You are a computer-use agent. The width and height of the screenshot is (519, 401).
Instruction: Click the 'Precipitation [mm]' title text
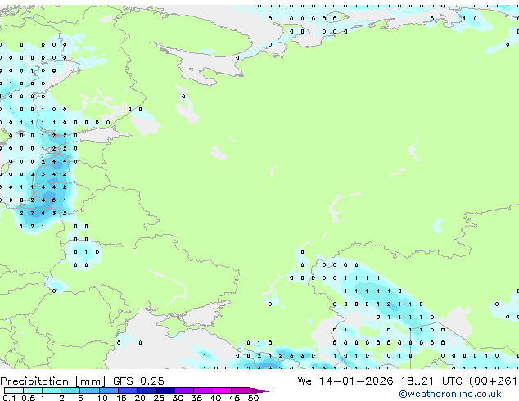pyautogui.click(x=53, y=381)
